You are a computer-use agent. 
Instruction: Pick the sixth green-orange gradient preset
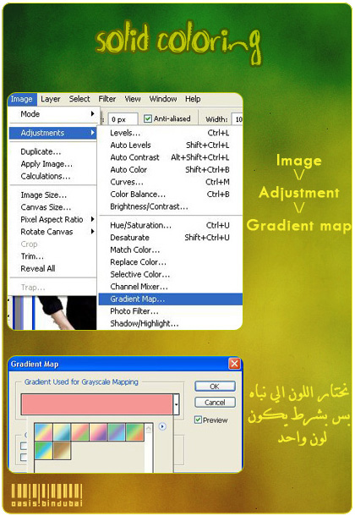point(134,432)
